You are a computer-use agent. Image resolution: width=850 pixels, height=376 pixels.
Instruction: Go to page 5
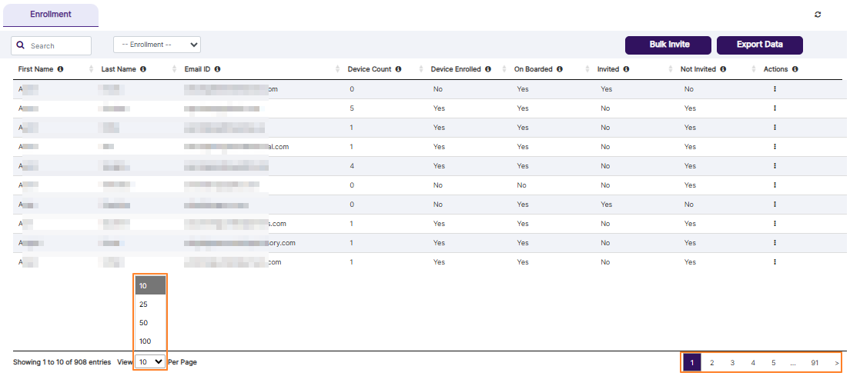tap(774, 362)
